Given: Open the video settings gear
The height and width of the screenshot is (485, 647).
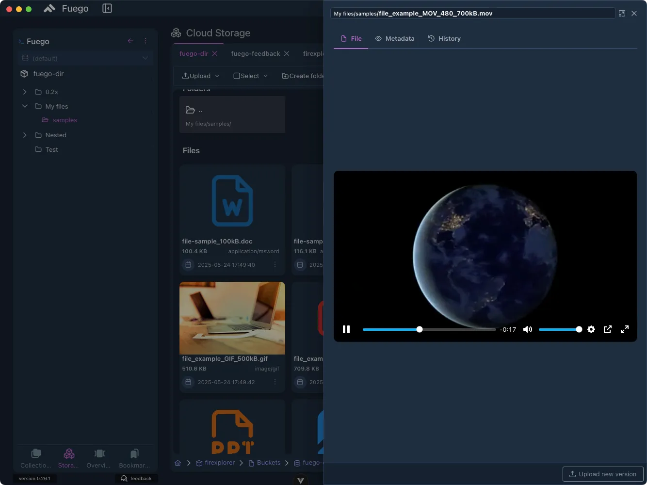Looking at the screenshot, I should 591,329.
